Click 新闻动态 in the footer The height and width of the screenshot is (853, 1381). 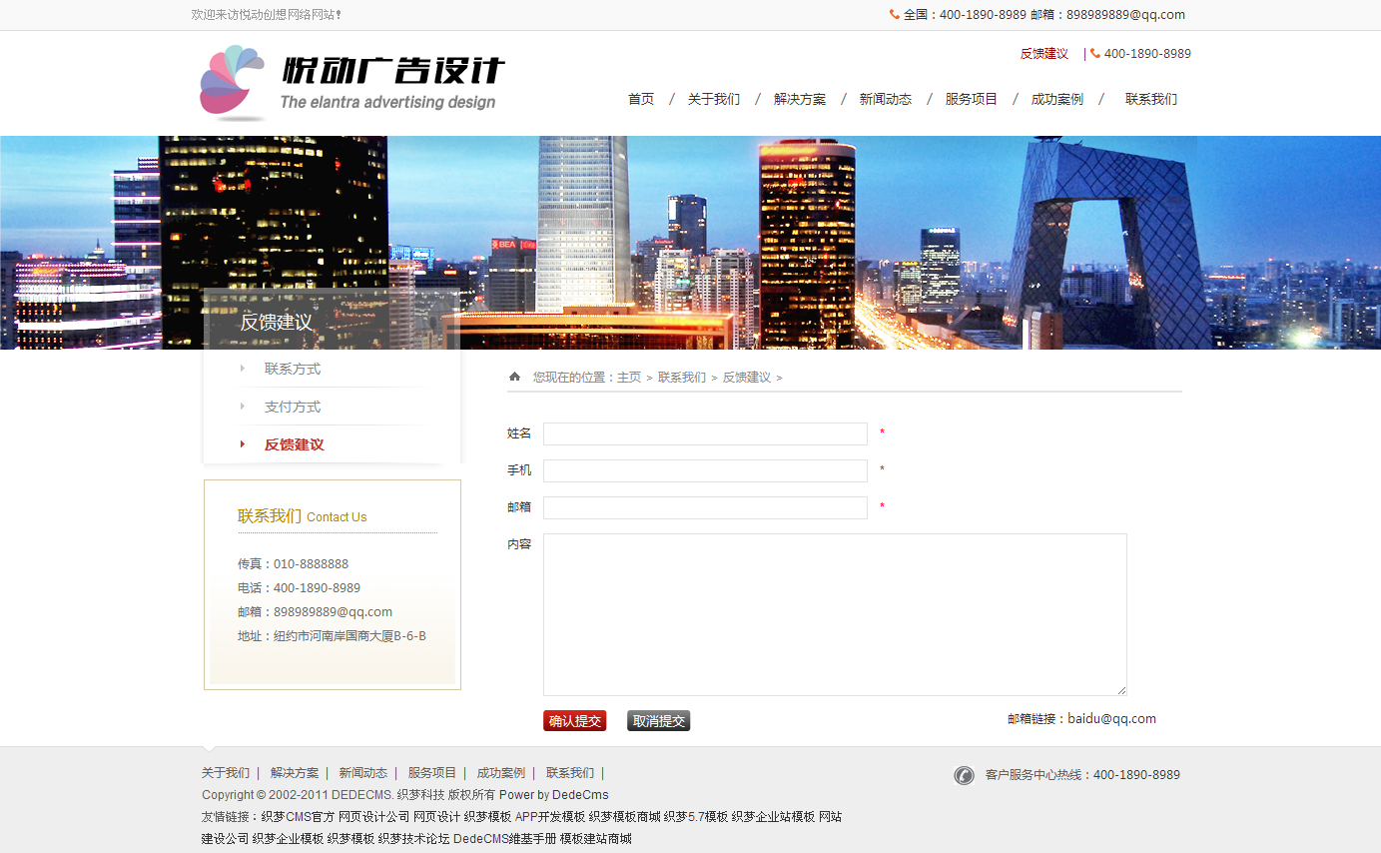[x=362, y=773]
